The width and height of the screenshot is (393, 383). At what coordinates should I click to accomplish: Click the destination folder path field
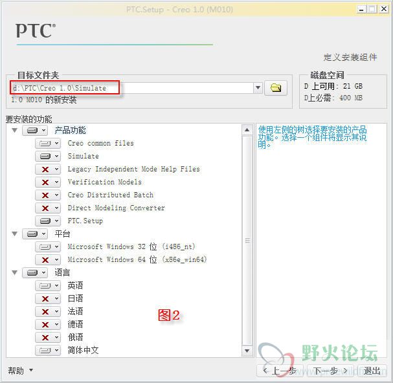[x=133, y=88]
